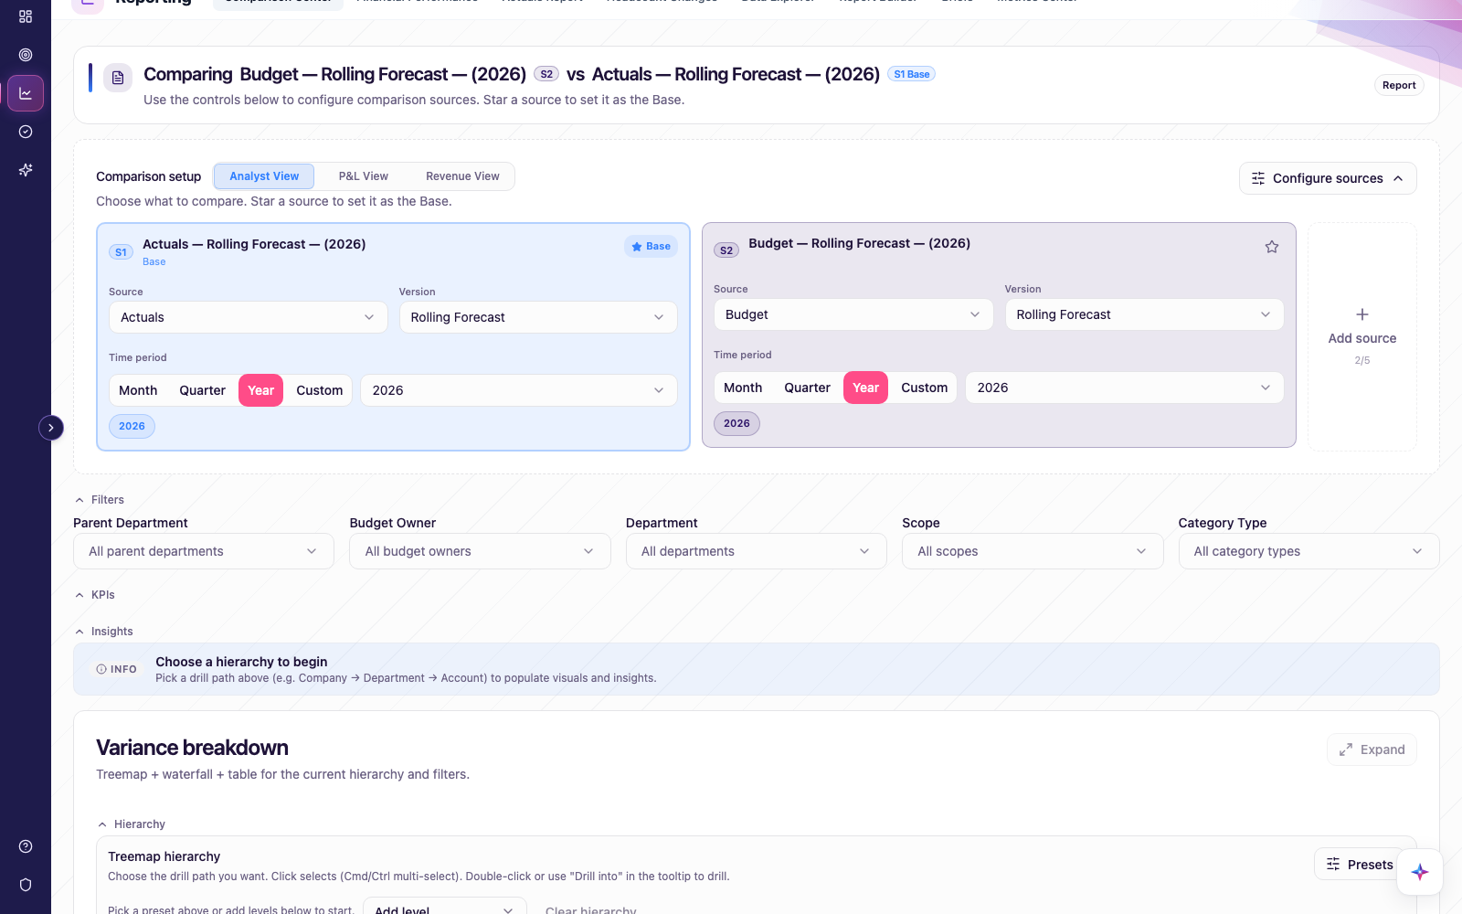The width and height of the screenshot is (1462, 914).
Task: Select Custom period for S2 Budget
Action: (x=925, y=388)
